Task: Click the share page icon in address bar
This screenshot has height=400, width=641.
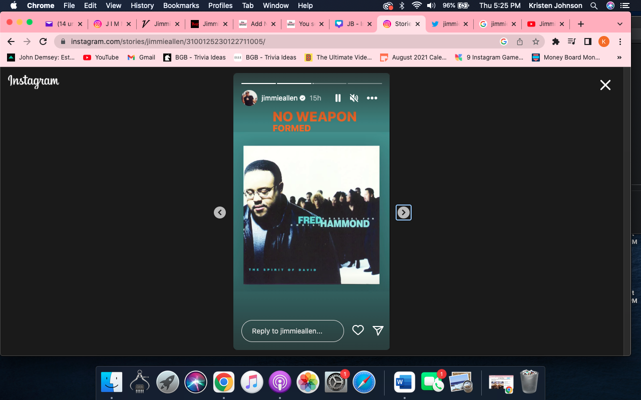Action: click(520, 41)
